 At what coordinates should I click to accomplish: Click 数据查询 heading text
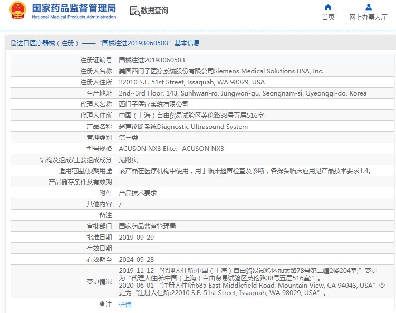pos(154,11)
